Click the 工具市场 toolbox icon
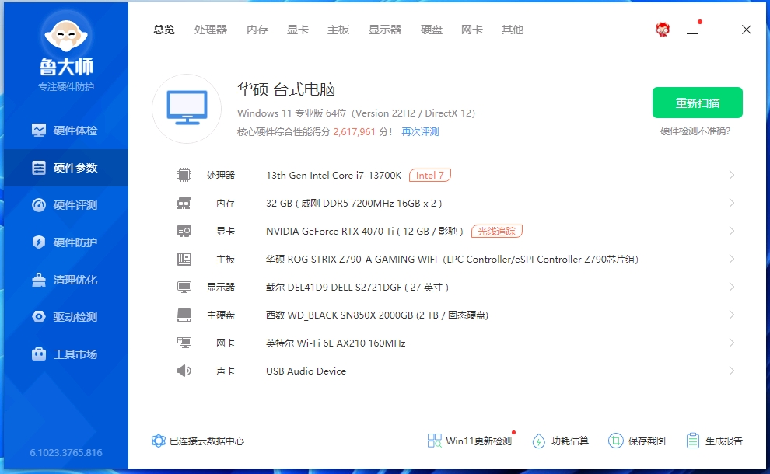 point(39,354)
